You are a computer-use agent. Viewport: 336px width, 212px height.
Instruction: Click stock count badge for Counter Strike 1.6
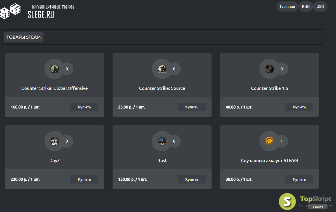click(x=282, y=69)
